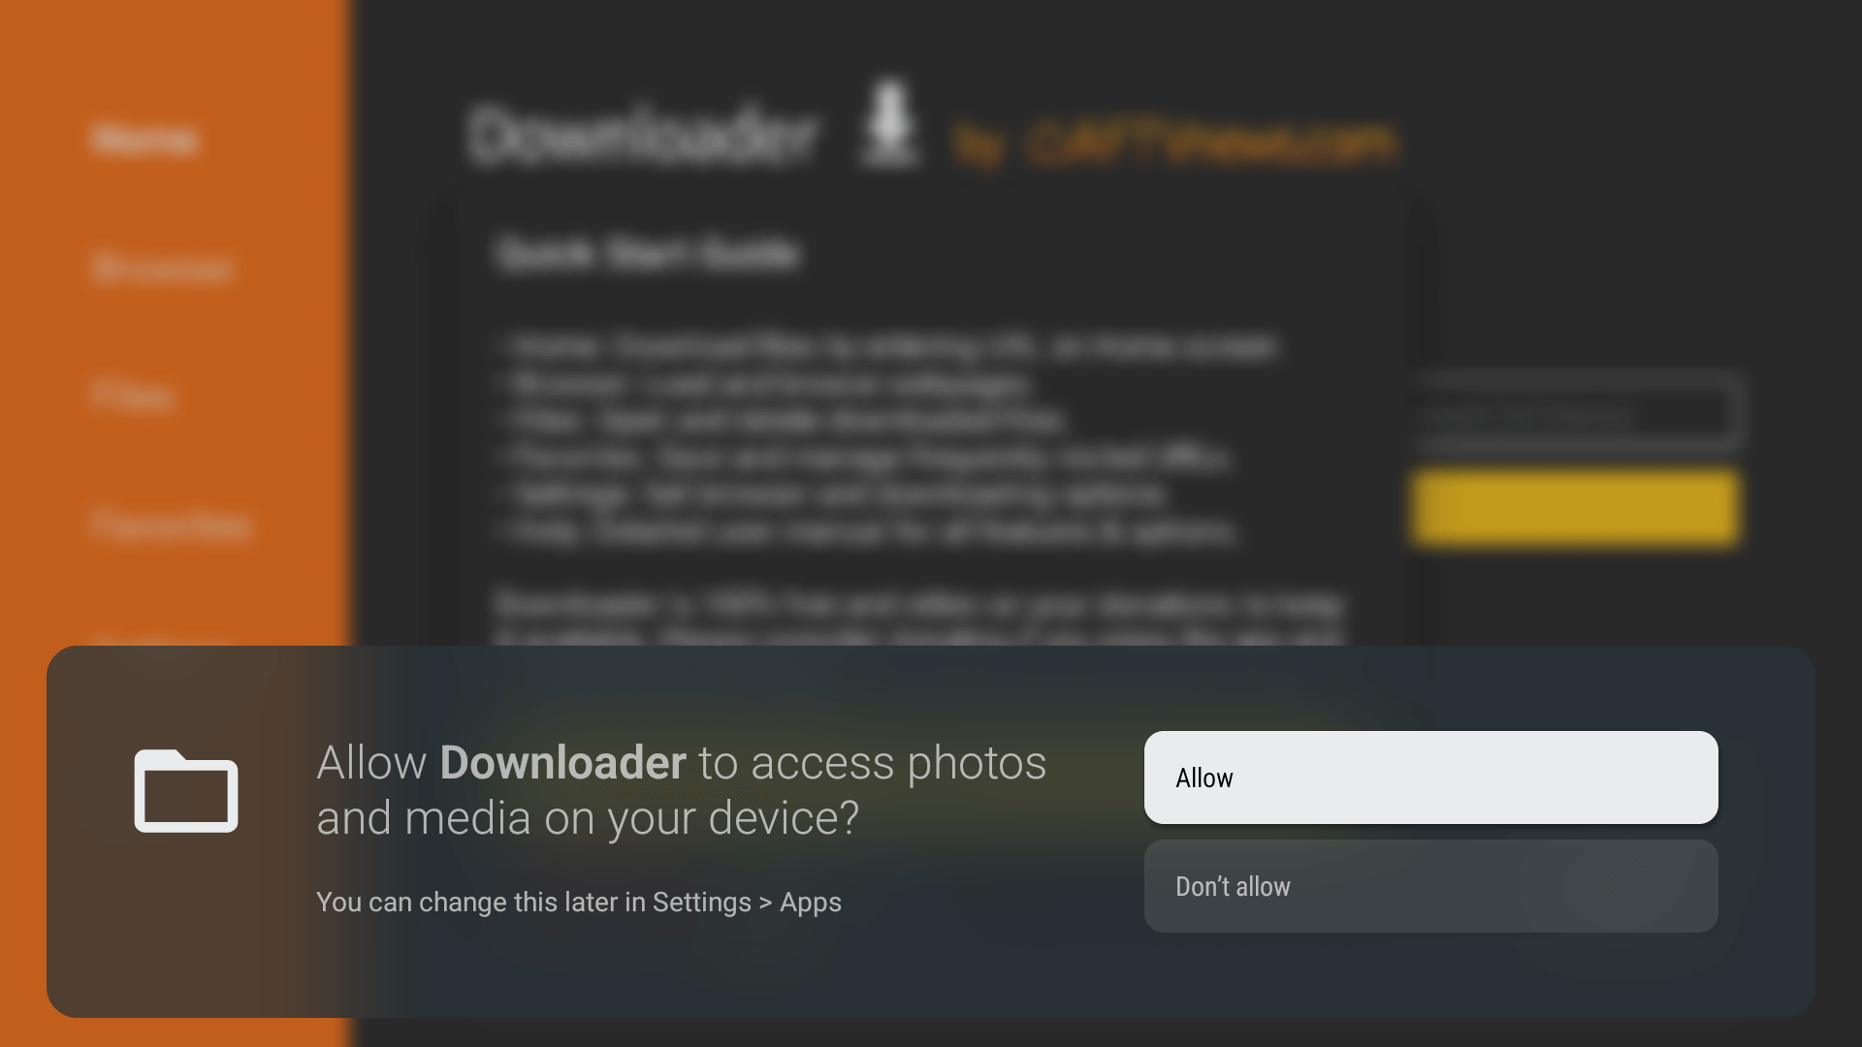Image resolution: width=1862 pixels, height=1047 pixels.
Task: Click the blurred Quick Start Guide heading
Action: point(648,254)
